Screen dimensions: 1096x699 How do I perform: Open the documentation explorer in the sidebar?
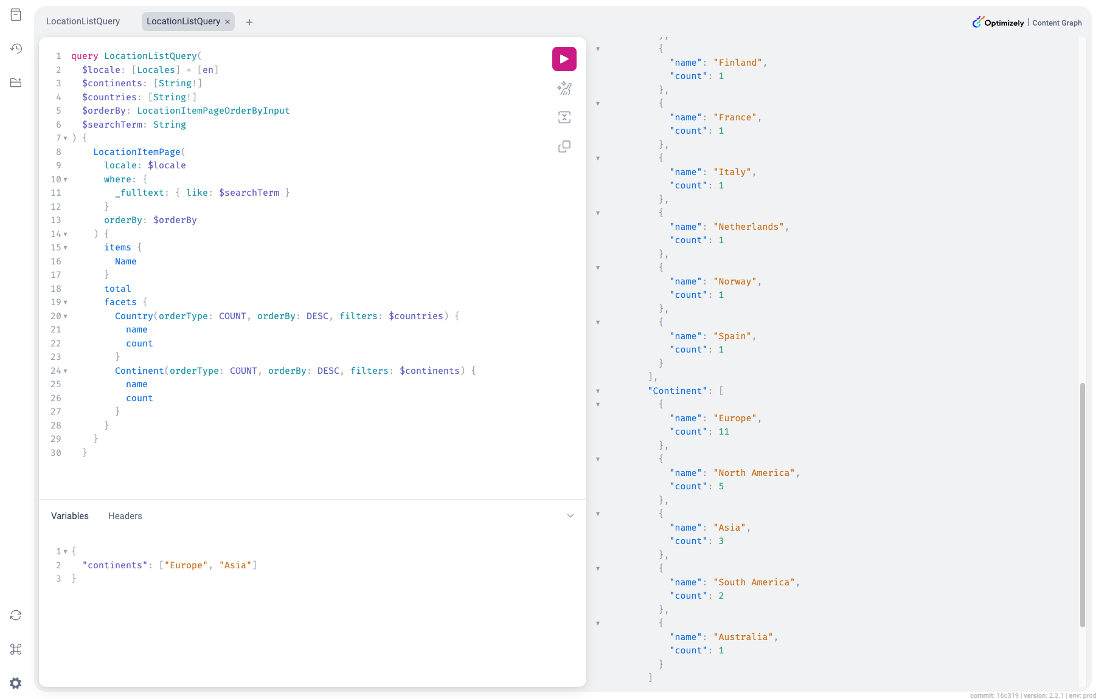16,15
